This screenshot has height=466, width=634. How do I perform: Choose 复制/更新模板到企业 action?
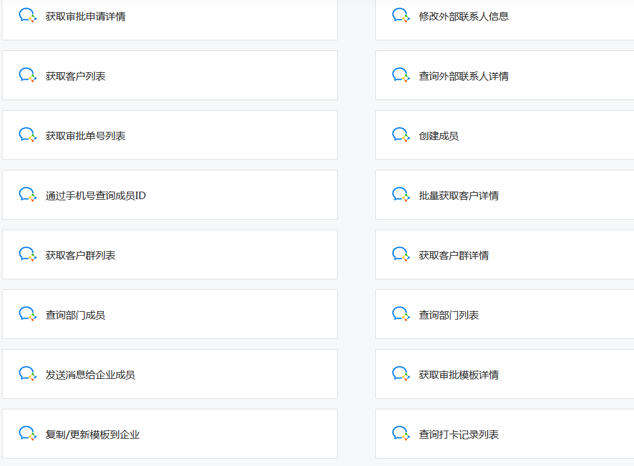point(170,434)
